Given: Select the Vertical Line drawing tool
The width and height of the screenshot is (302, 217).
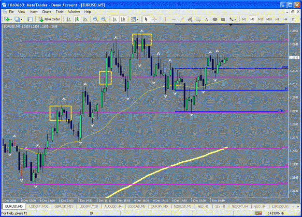Looking at the screenshot, I should [x=165, y=19].
